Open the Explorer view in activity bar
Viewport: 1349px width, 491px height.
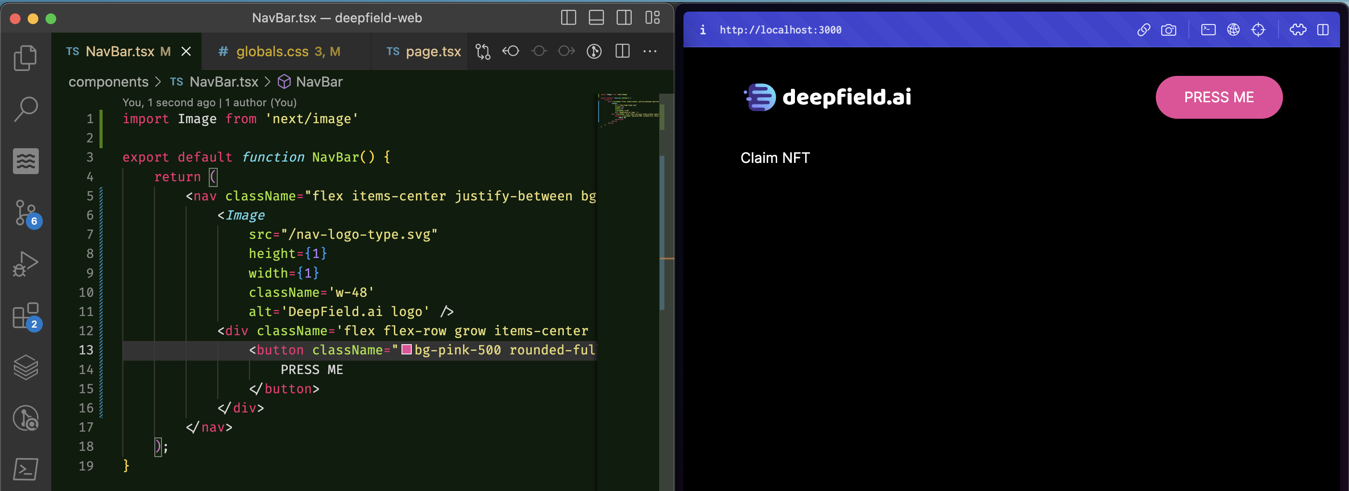(25, 58)
